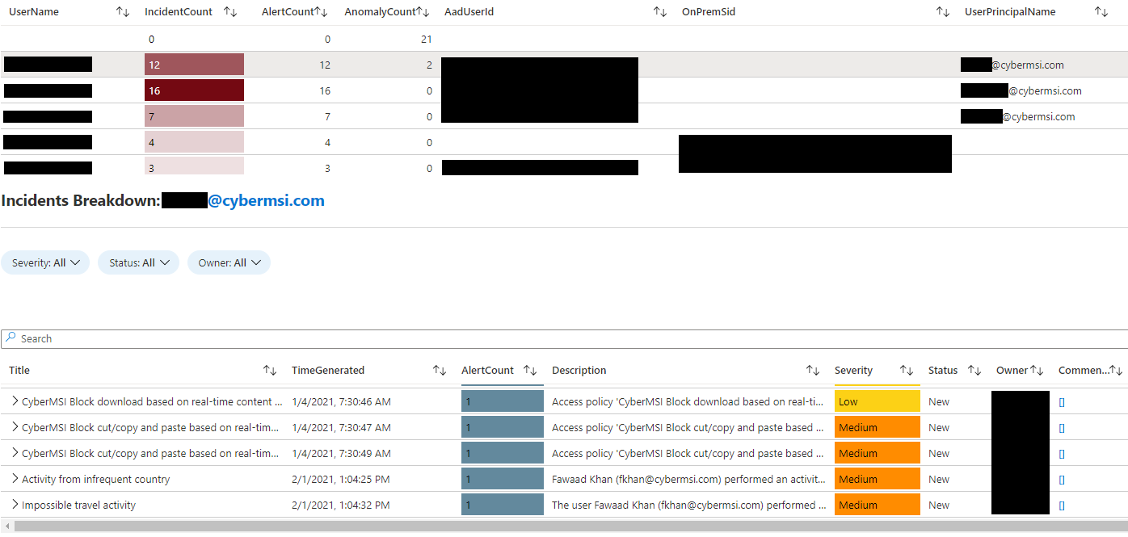
Task: Select AnomalyCount value 21
Action: (427, 39)
